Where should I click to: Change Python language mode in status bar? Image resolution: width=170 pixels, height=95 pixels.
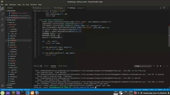pyautogui.click(x=160, y=90)
